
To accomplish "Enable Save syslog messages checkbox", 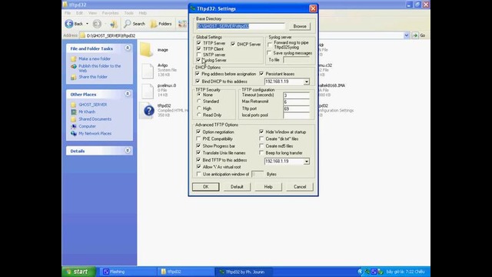I will [x=269, y=53].
